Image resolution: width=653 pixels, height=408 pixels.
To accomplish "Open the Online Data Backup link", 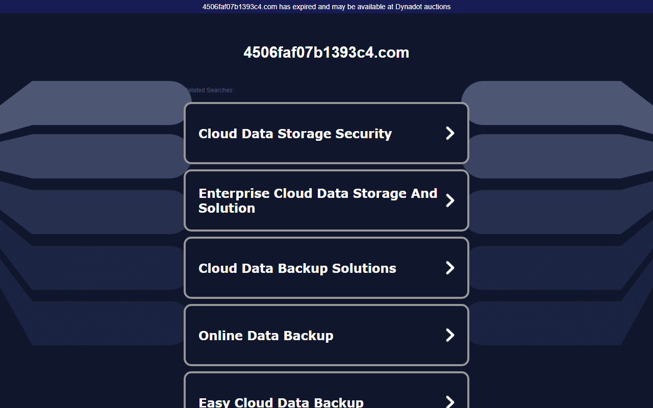I will [x=326, y=335].
